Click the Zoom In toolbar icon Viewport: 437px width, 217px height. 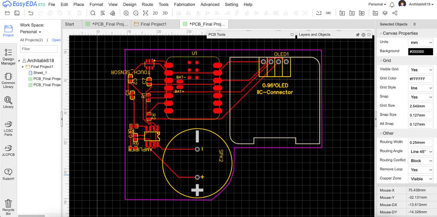(x=126, y=13)
